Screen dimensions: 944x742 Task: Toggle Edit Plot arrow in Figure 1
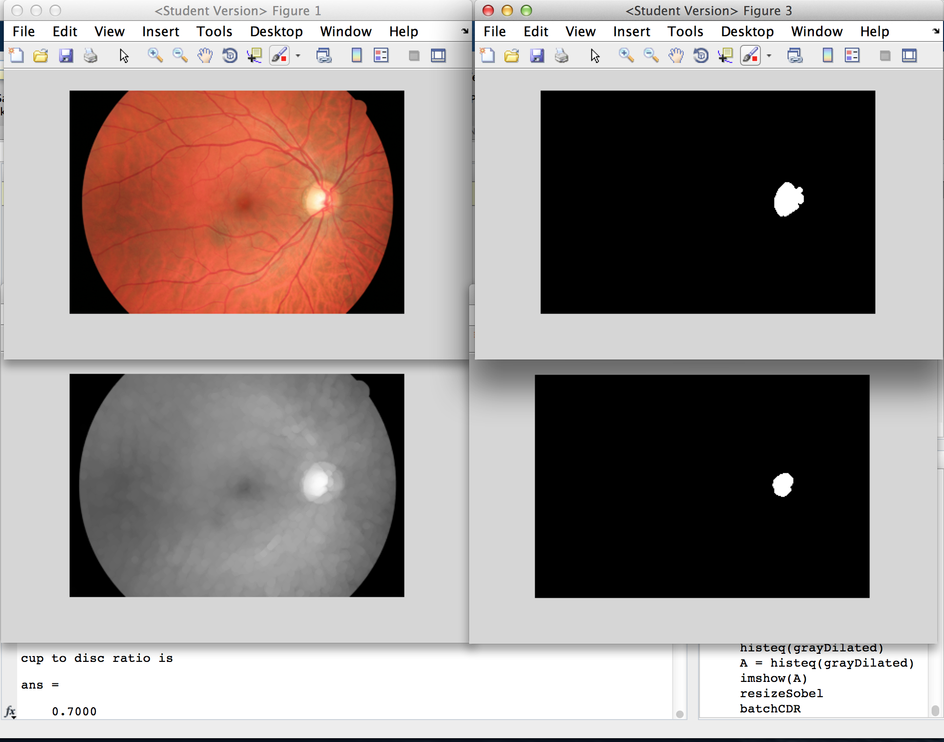[x=124, y=56]
